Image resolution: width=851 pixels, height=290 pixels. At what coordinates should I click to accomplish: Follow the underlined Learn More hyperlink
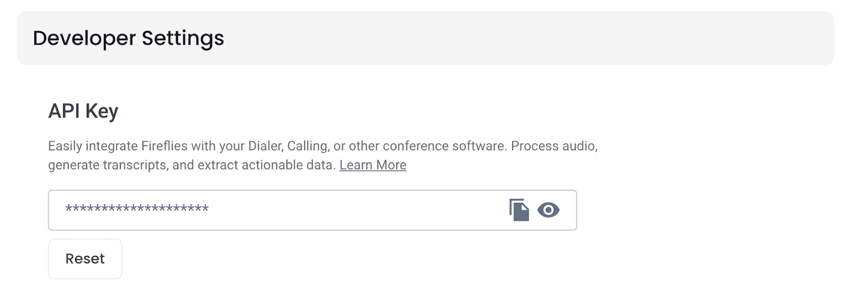(373, 165)
